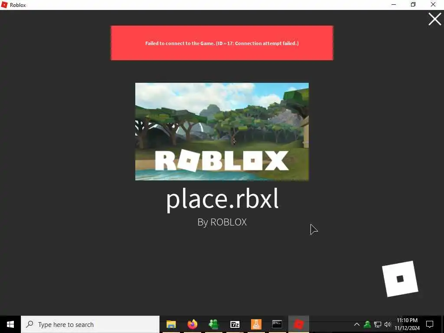
Task: Open the orange flask app on the taskbar
Action: [256, 324]
